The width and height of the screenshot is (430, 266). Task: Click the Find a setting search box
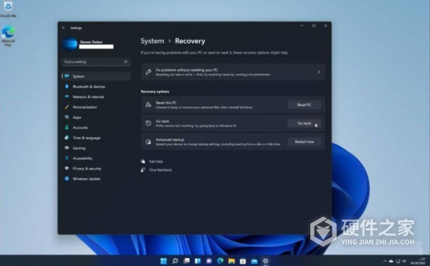pos(96,61)
